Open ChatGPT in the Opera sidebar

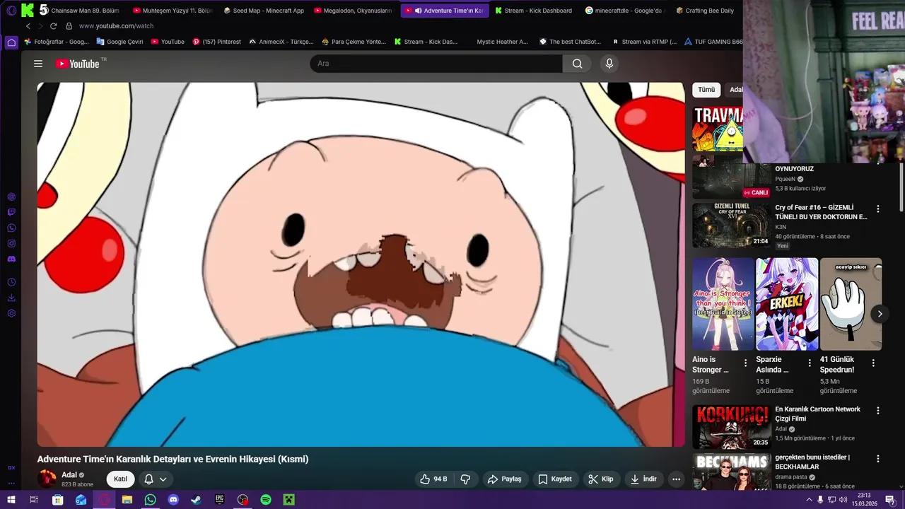coord(11,197)
